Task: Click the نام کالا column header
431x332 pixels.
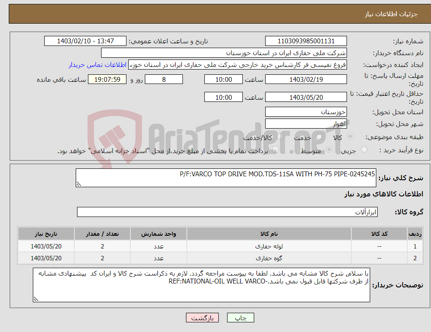Action: (269, 234)
